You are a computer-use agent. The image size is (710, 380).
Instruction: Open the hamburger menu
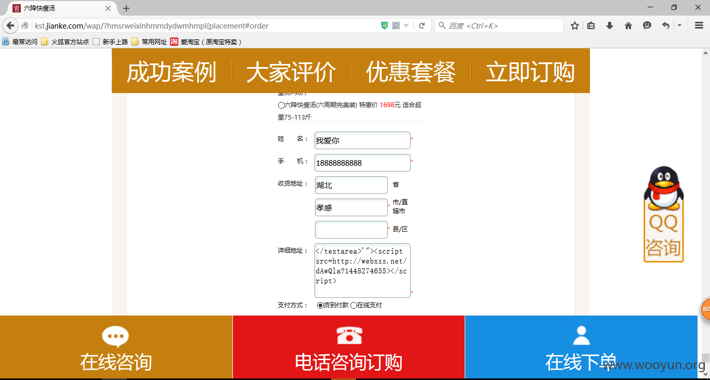699,25
